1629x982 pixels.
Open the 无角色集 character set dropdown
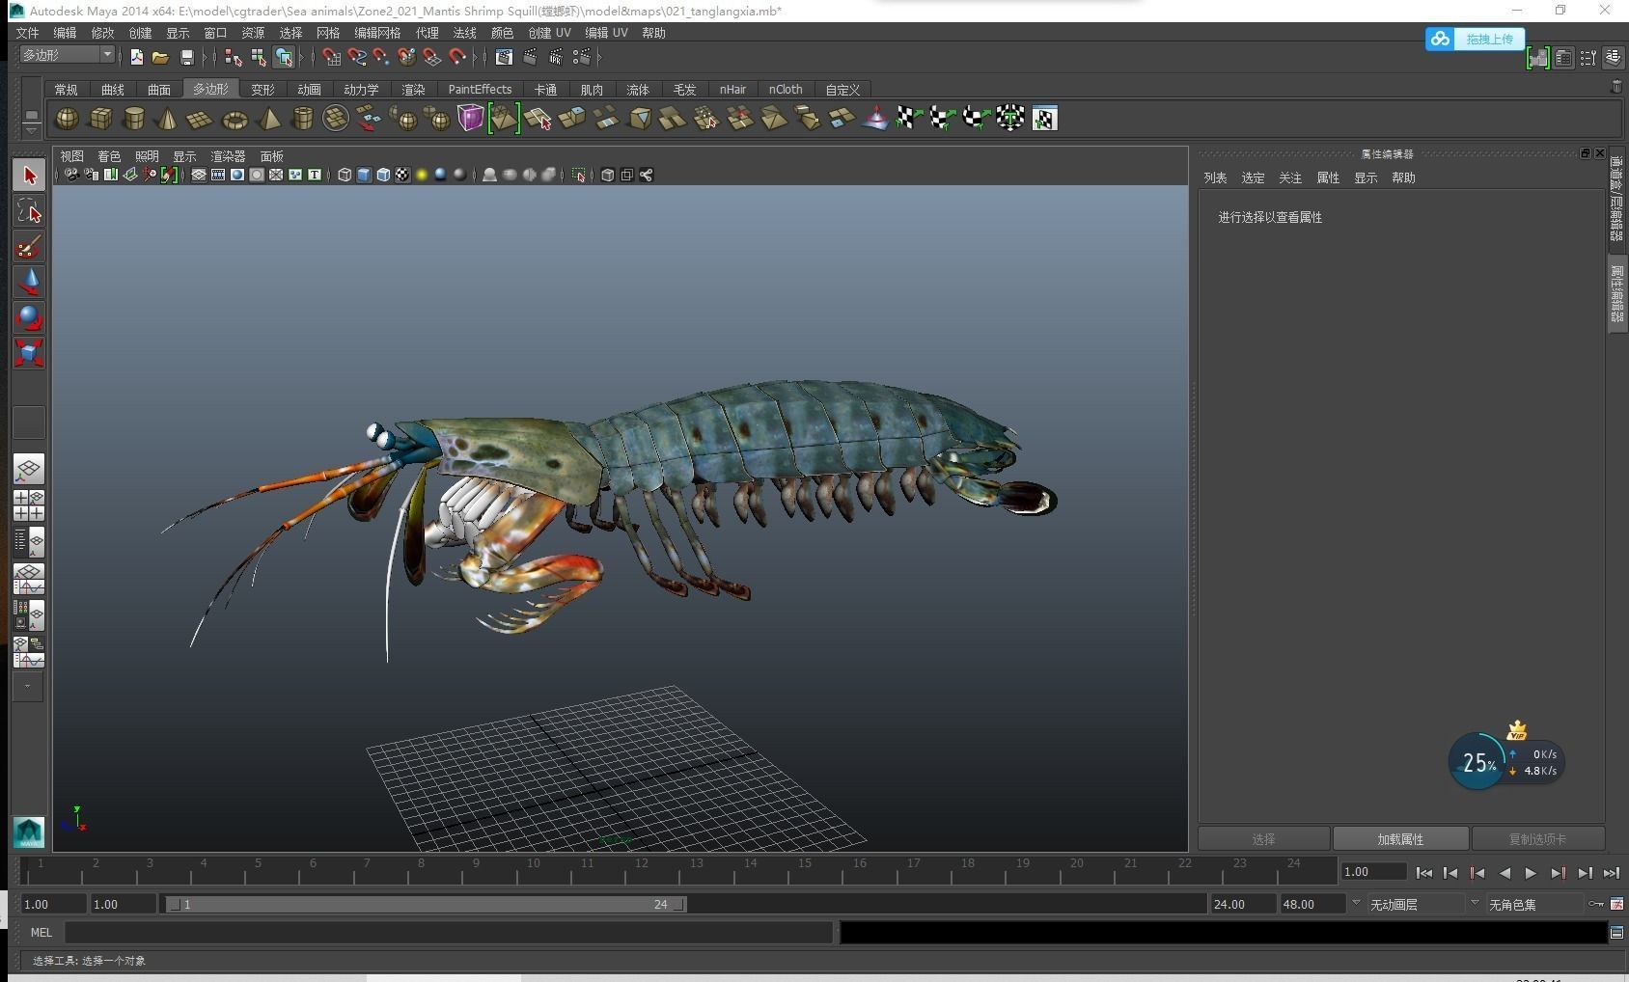click(1475, 904)
